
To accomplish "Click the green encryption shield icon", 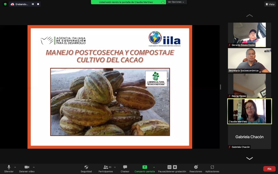I will tap(5, 4).
